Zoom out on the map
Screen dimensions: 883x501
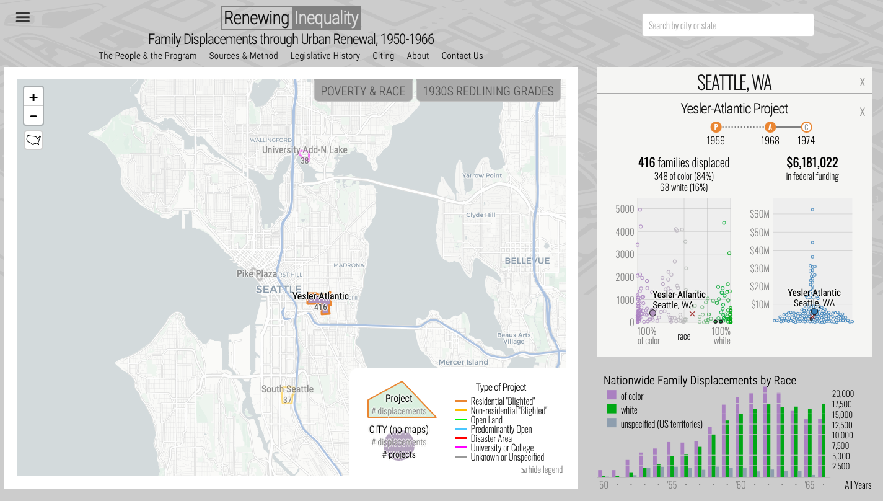tap(33, 116)
